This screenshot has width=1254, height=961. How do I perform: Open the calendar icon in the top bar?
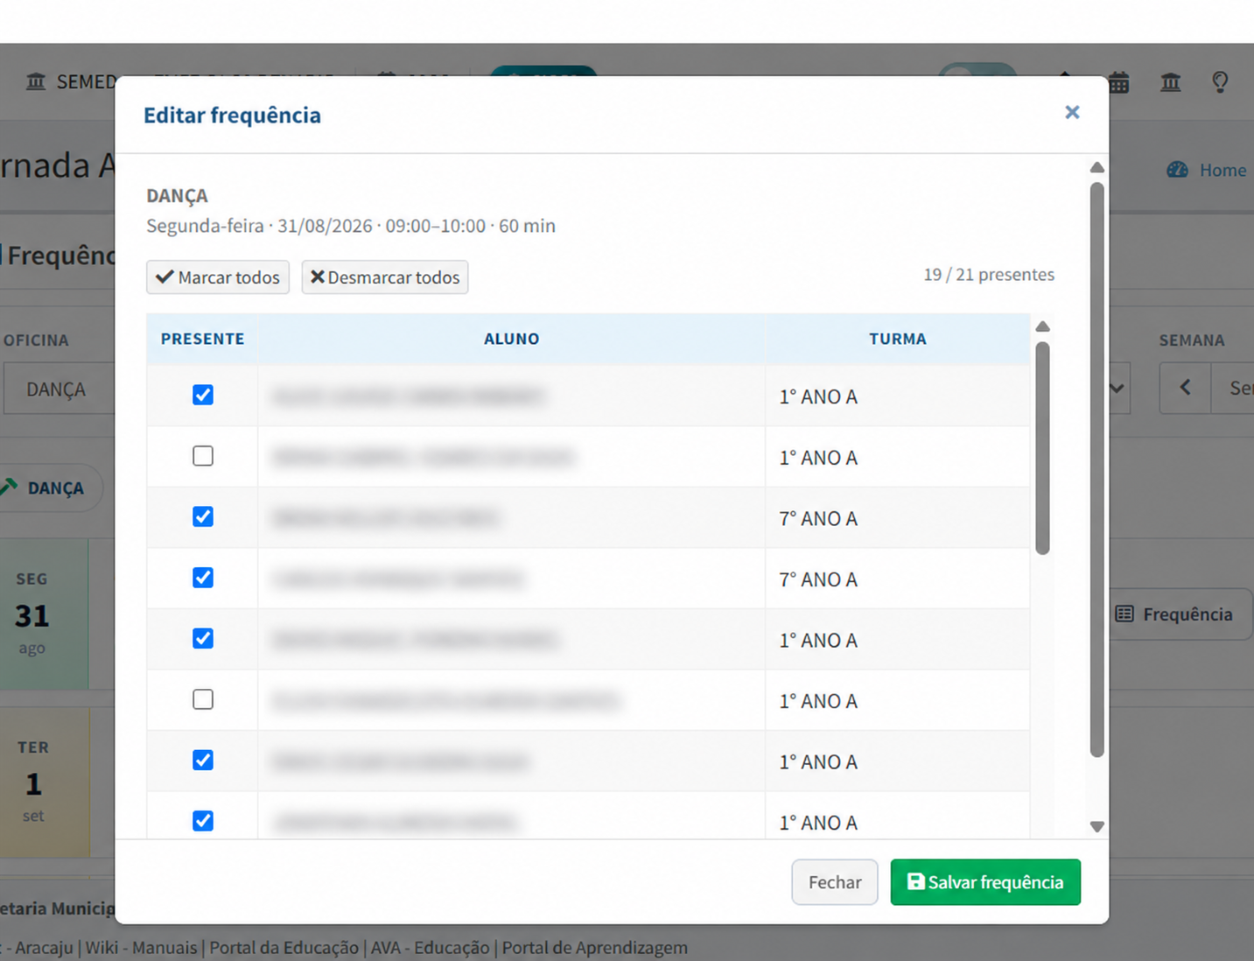click(x=1118, y=82)
